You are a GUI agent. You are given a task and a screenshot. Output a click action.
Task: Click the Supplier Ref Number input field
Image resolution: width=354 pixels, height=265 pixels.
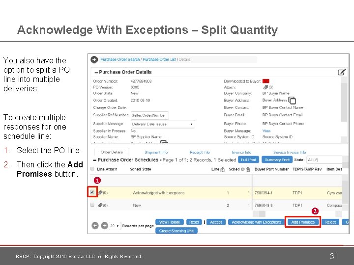pyautogui.click(x=150, y=115)
